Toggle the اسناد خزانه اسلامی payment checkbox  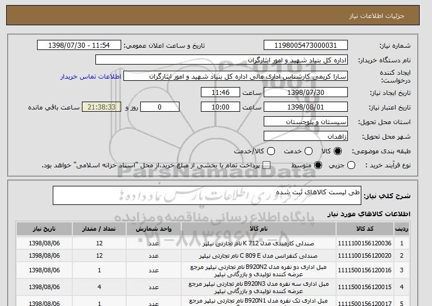[x=266, y=165]
